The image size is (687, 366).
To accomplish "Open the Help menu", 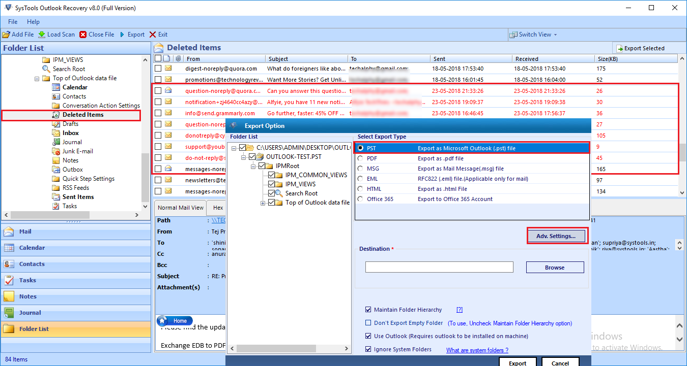I will tap(33, 22).
